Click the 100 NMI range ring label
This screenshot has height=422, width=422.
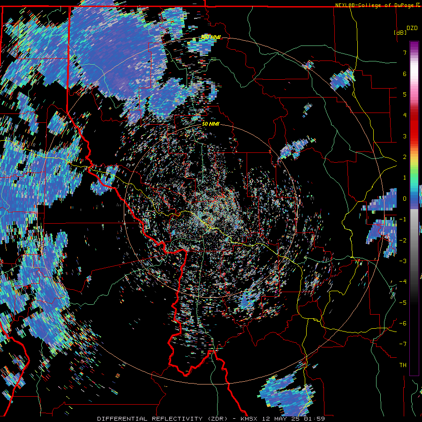[211, 37]
